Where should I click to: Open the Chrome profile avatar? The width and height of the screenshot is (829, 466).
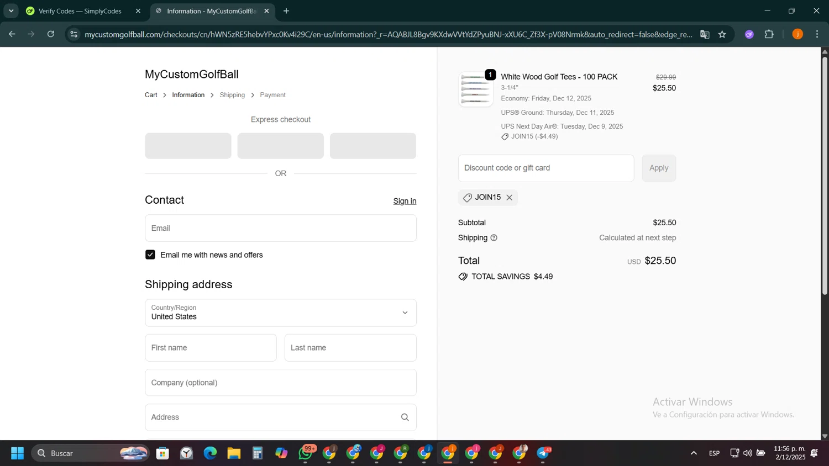[797, 34]
